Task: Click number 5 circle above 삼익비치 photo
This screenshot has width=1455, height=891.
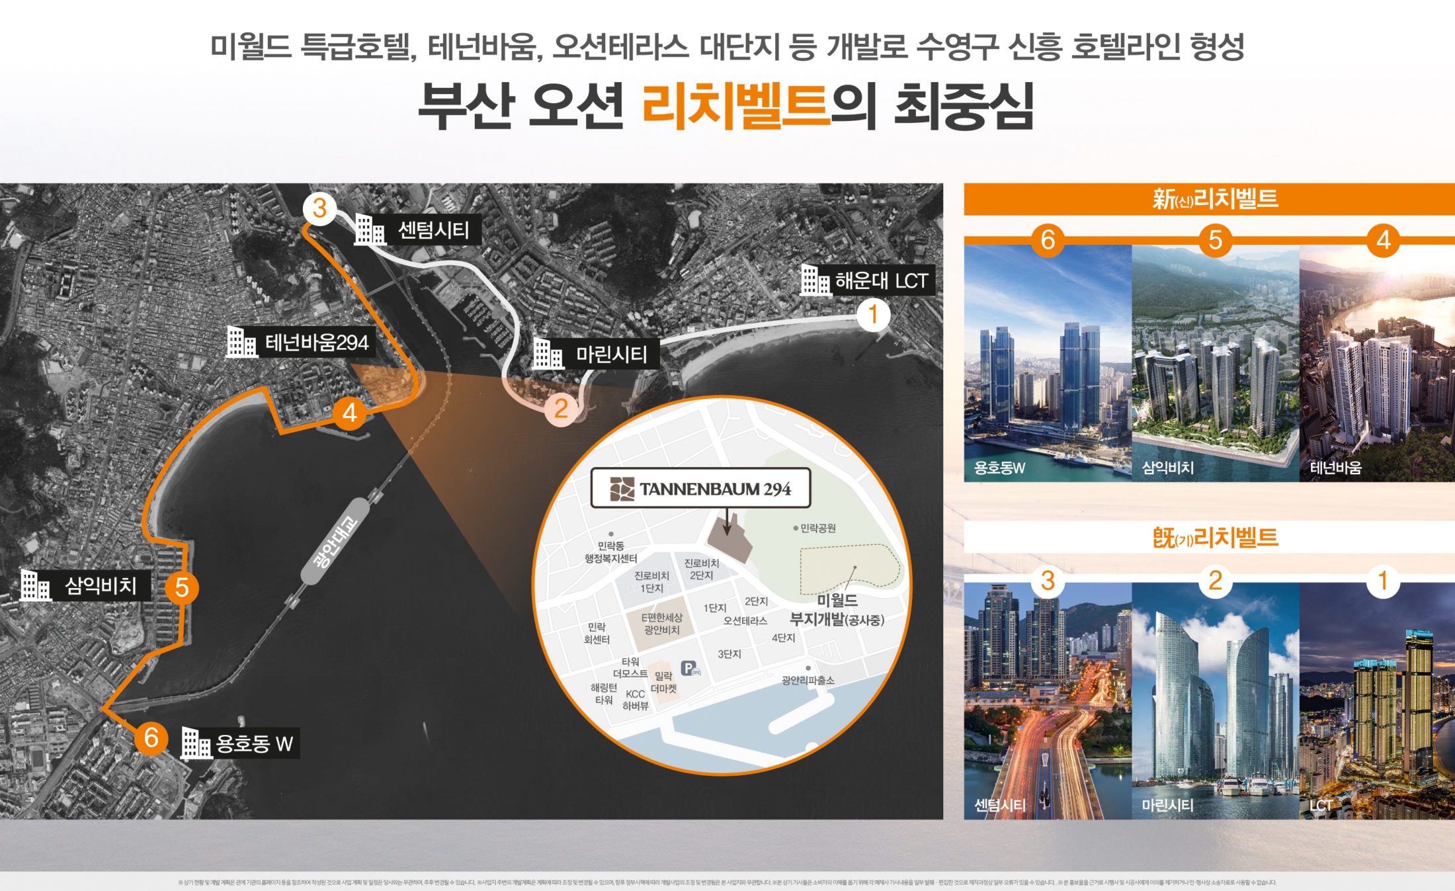Action: 1216,240
